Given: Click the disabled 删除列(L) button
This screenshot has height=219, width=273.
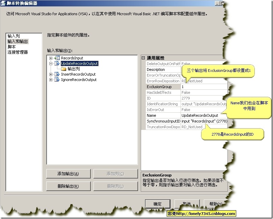Looking at the screenshot, I should pos(116,186).
